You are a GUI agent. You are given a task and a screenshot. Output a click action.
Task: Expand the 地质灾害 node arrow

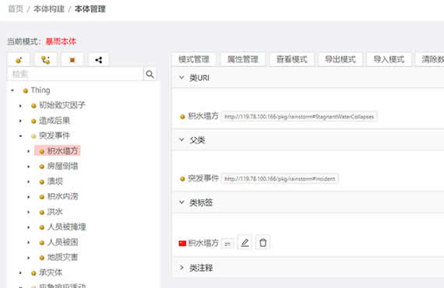click(x=28, y=258)
